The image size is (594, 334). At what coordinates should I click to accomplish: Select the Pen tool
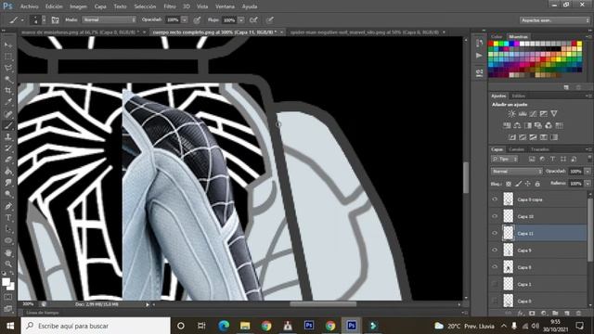pyautogui.click(x=8, y=206)
